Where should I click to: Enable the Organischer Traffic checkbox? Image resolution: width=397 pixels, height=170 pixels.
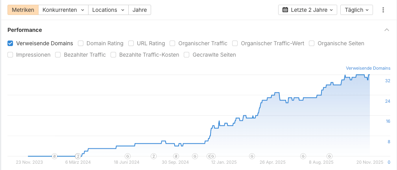pos(173,43)
